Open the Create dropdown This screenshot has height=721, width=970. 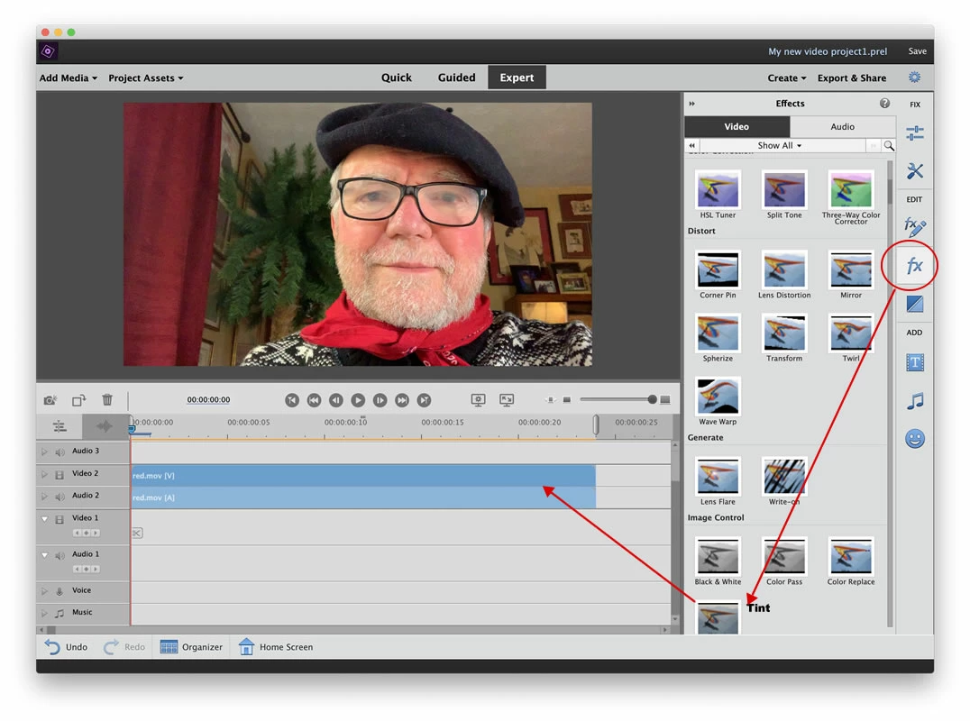tap(787, 78)
